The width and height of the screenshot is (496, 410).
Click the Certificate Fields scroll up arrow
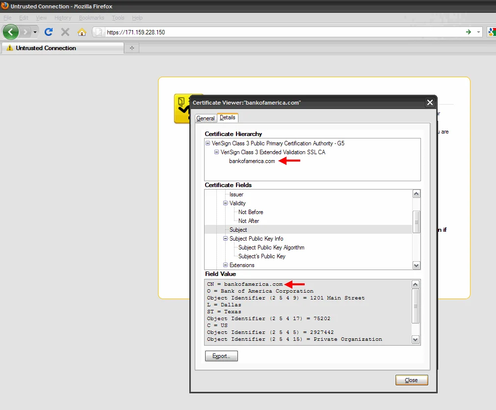coord(417,194)
